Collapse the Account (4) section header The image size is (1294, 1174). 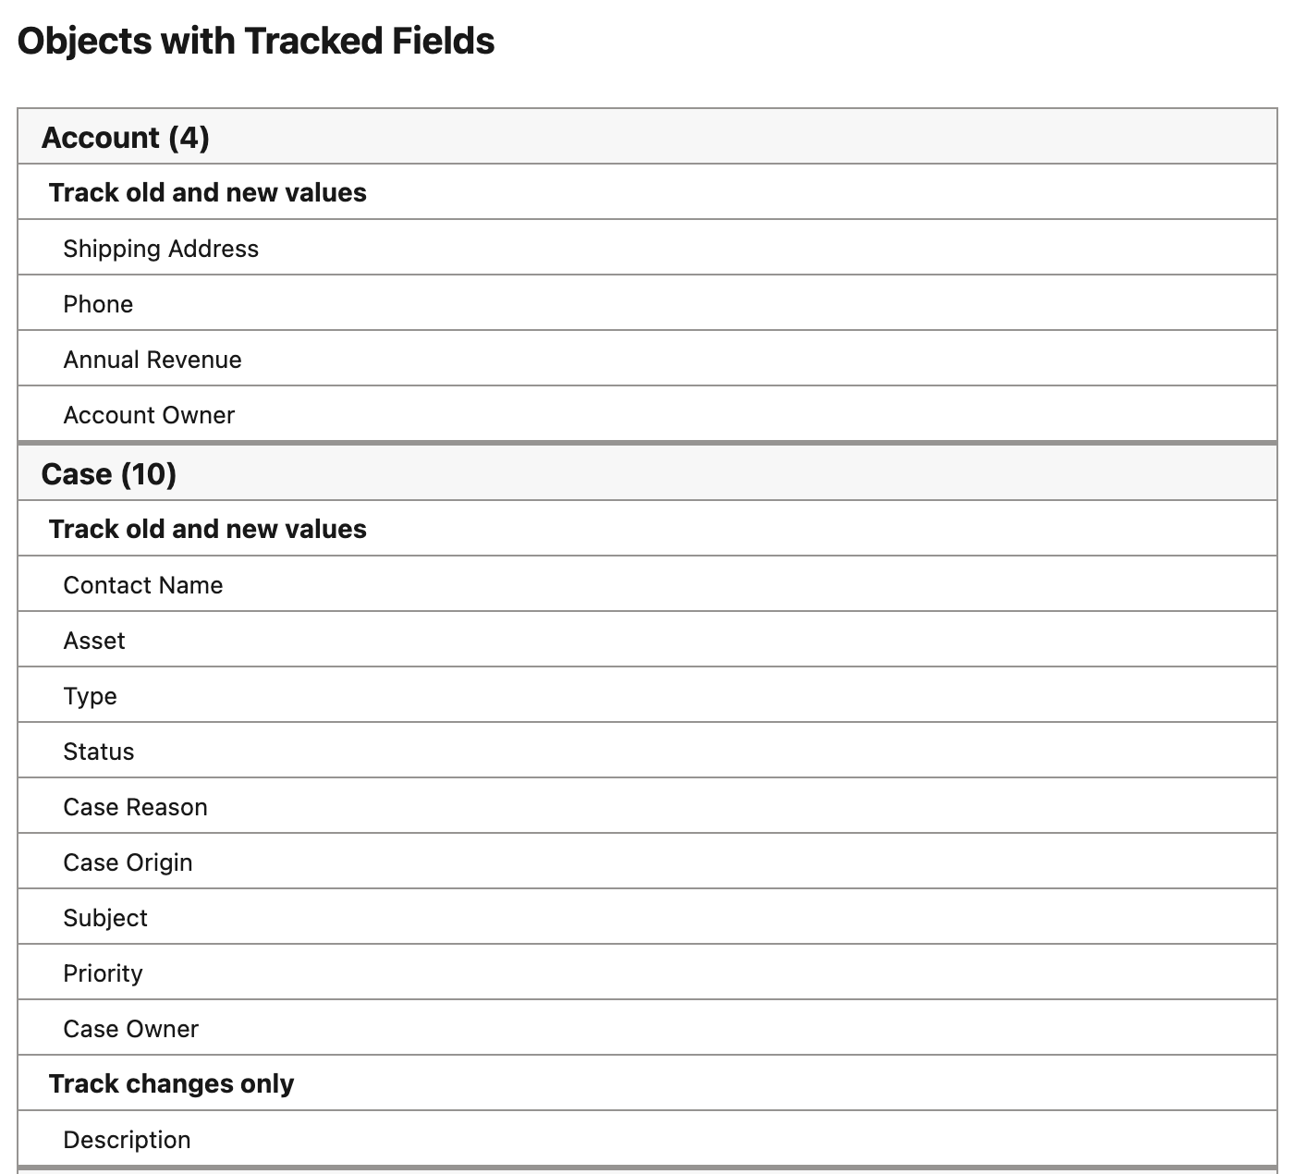[x=126, y=138]
